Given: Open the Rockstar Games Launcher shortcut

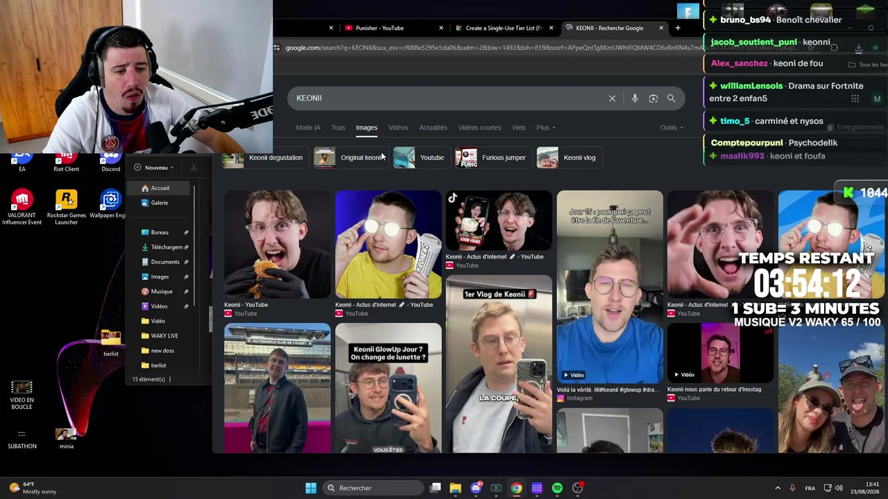Looking at the screenshot, I should 67,207.
